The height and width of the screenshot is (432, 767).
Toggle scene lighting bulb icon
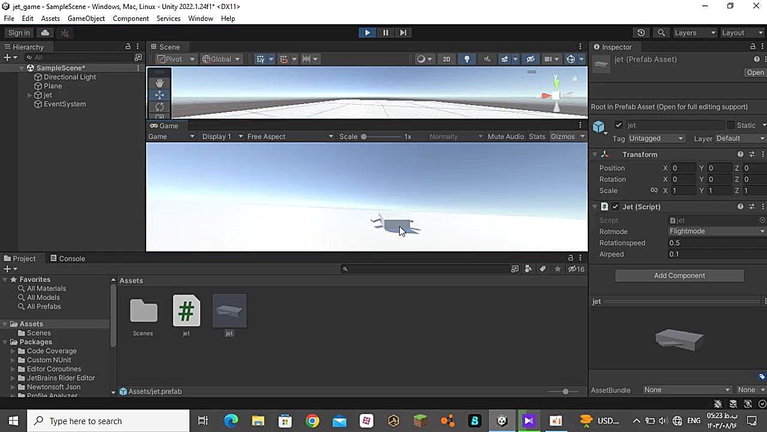[467, 59]
